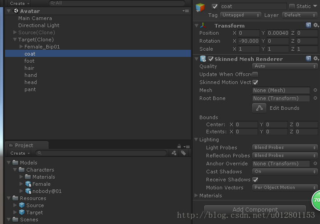Expand the Materials section foldout
The width and height of the screenshot is (320, 224).
(196, 196)
